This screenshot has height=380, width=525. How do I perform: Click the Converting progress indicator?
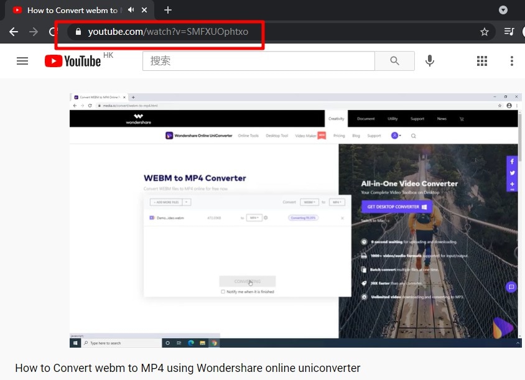[303, 218]
